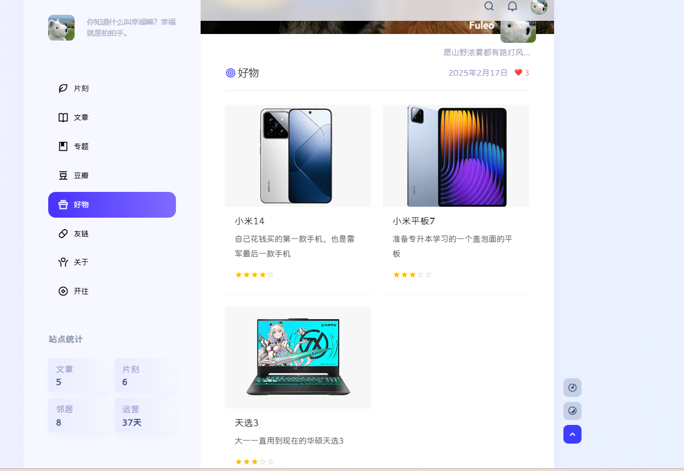
Task: Click the 天选3 laptop image
Action: [x=298, y=357]
